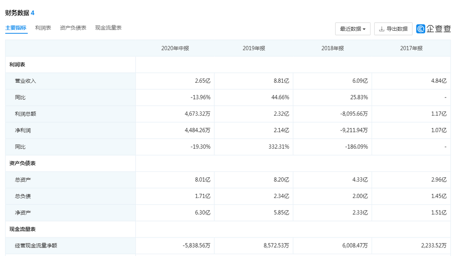Click the 财务数据 section heading

tap(17, 13)
